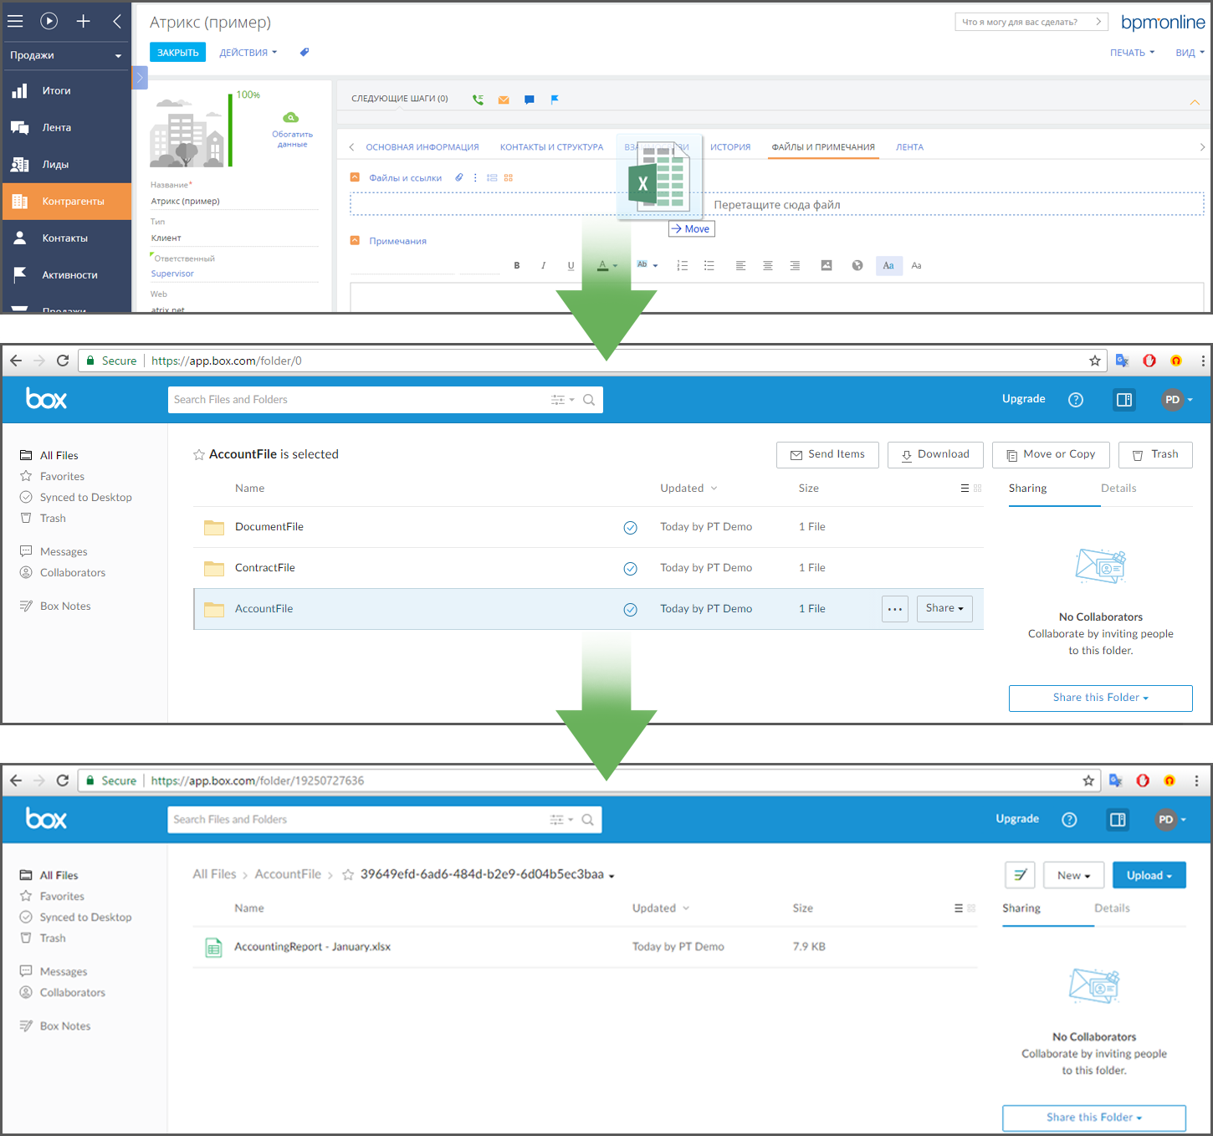Open the Supervisor owner link
This screenshot has width=1213, height=1136.
coord(172,274)
